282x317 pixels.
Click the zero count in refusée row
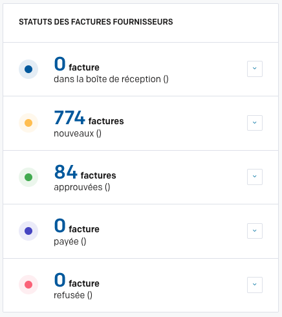pos(60,280)
